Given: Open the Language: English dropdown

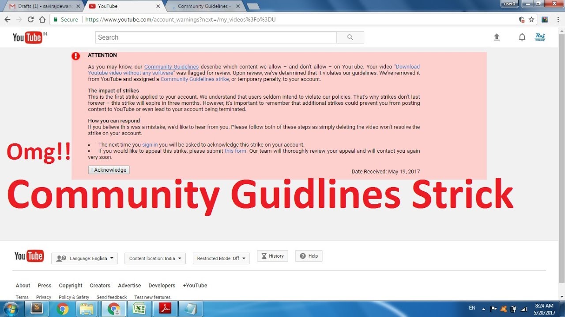Looking at the screenshot, I should [85, 258].
